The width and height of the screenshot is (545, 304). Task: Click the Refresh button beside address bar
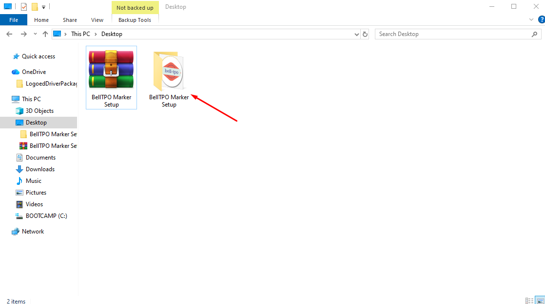point(365,34)
